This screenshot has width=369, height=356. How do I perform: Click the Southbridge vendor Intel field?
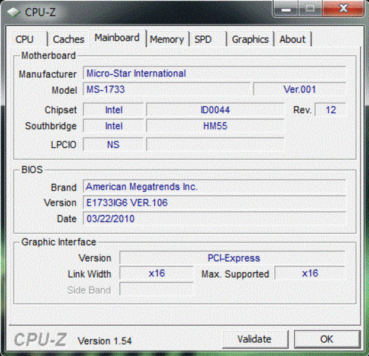click(x=114, y=126)
